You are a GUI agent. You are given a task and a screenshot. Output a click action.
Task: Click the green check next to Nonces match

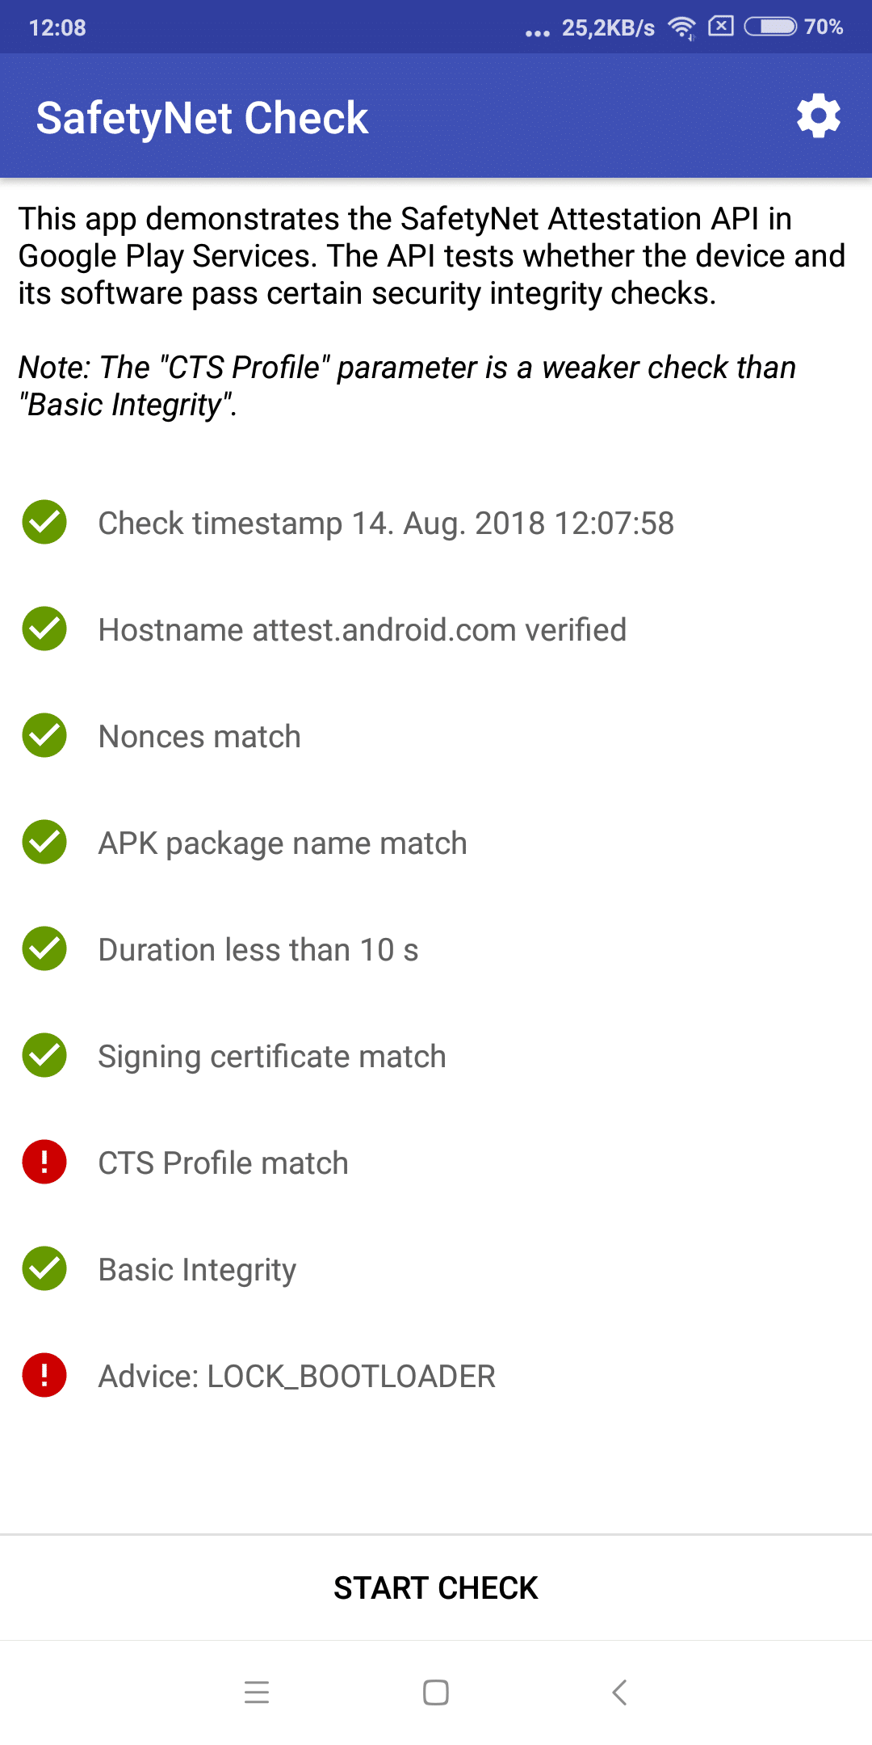point(44,735)
